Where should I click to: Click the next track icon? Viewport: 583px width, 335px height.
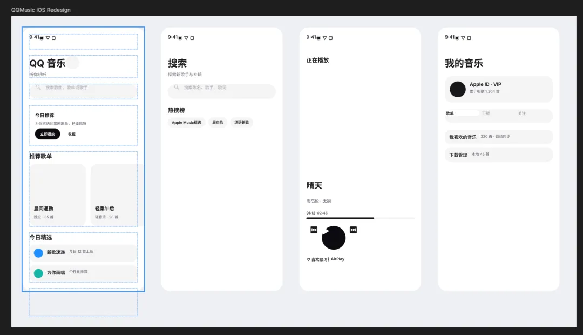tap(353, 230)
